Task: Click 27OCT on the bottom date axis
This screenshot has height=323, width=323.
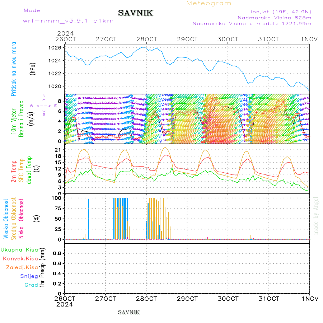Action: (106, 299)
